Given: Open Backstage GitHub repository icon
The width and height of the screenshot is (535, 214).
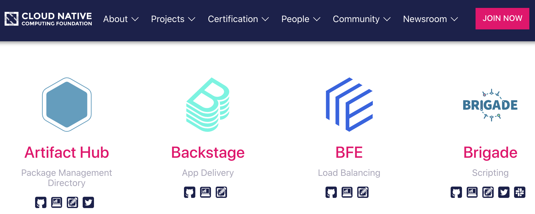Looking at the screenshot, I should [x=190, y=192].
